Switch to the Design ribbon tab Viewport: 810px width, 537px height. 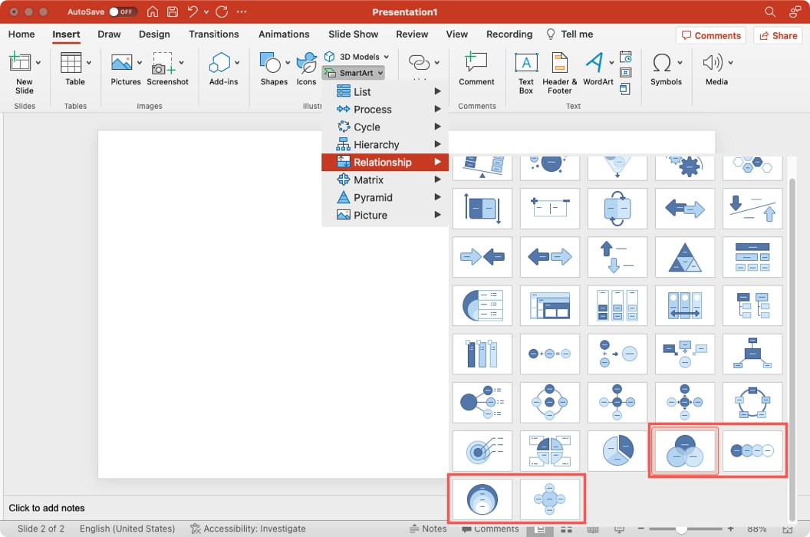[154, 34]
